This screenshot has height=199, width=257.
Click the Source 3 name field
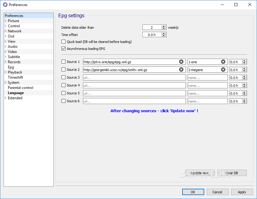[208, 77]
